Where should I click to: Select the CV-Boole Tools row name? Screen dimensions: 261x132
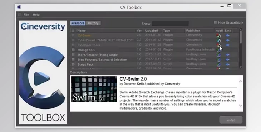89,45
